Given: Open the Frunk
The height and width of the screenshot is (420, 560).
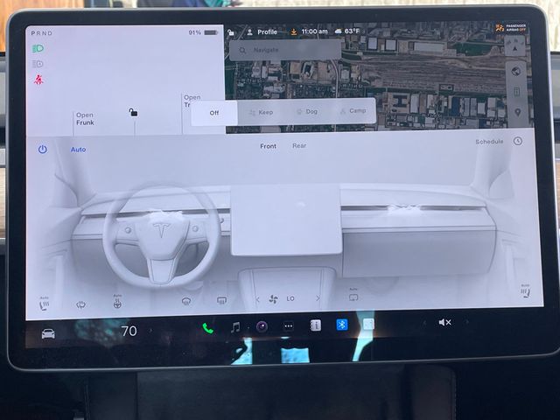Looking at the screenshot, I should [85, 119].
